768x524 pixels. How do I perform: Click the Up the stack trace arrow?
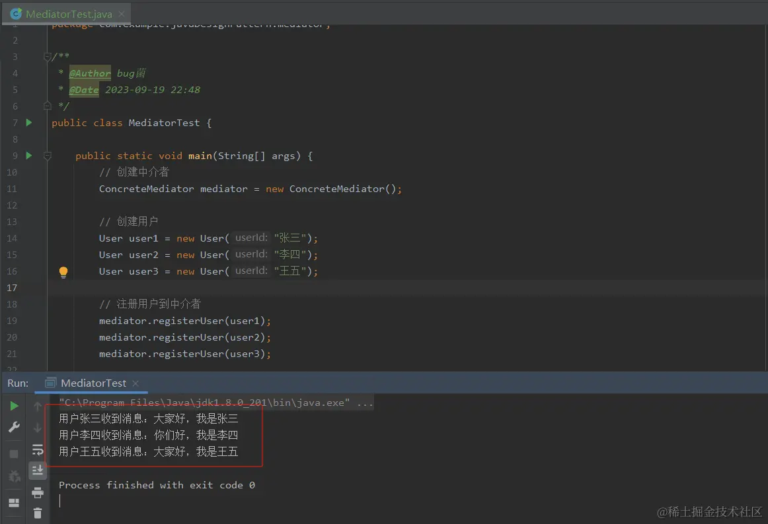pyautogui.click(x=37, y=406)
